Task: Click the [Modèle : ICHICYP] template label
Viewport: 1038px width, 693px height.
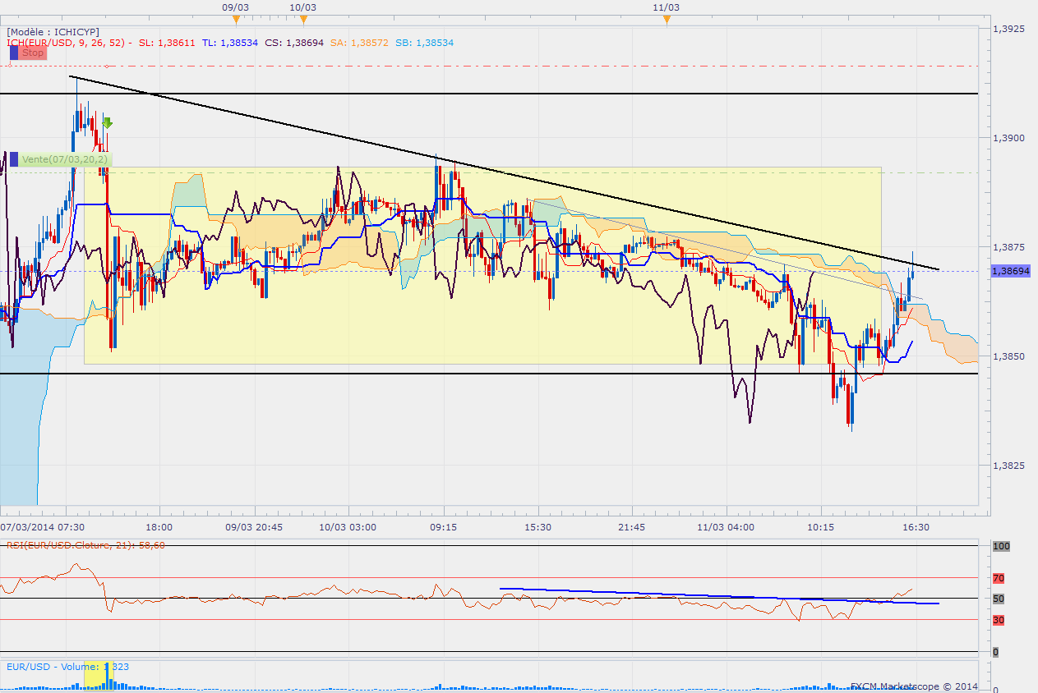Action: click(53, 31)
